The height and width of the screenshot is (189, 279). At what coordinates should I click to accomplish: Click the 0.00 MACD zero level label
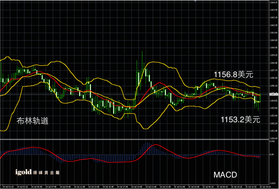tap(272, 155)
